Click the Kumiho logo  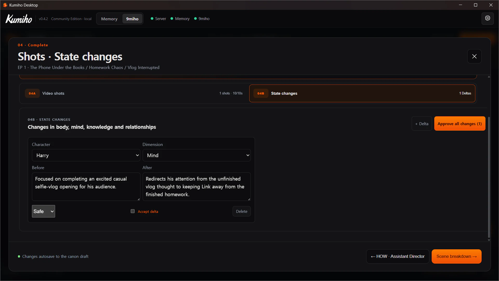19,19
